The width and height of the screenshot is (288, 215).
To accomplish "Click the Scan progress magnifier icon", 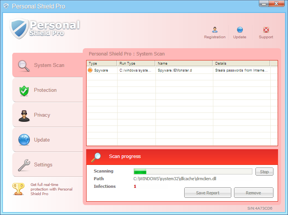I will tap(96, 157).
